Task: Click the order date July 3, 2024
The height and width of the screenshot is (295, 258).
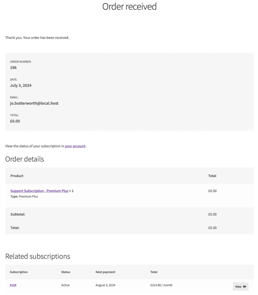Action: (21, 85)
